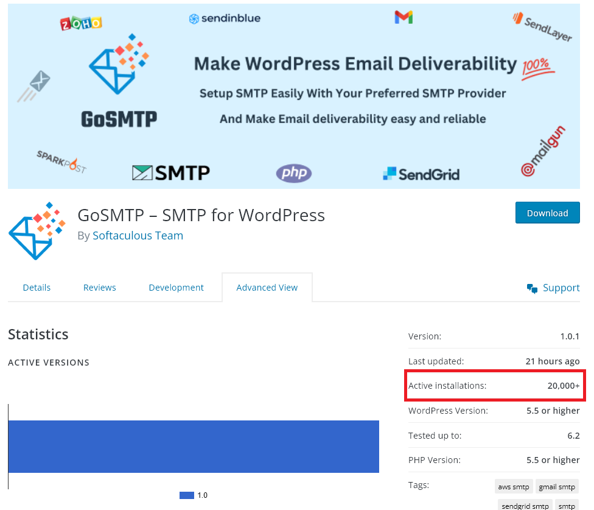Click the Active installations: label
Image resolution: width=594 pixels, height=510 pixels.
pos(447,386)
